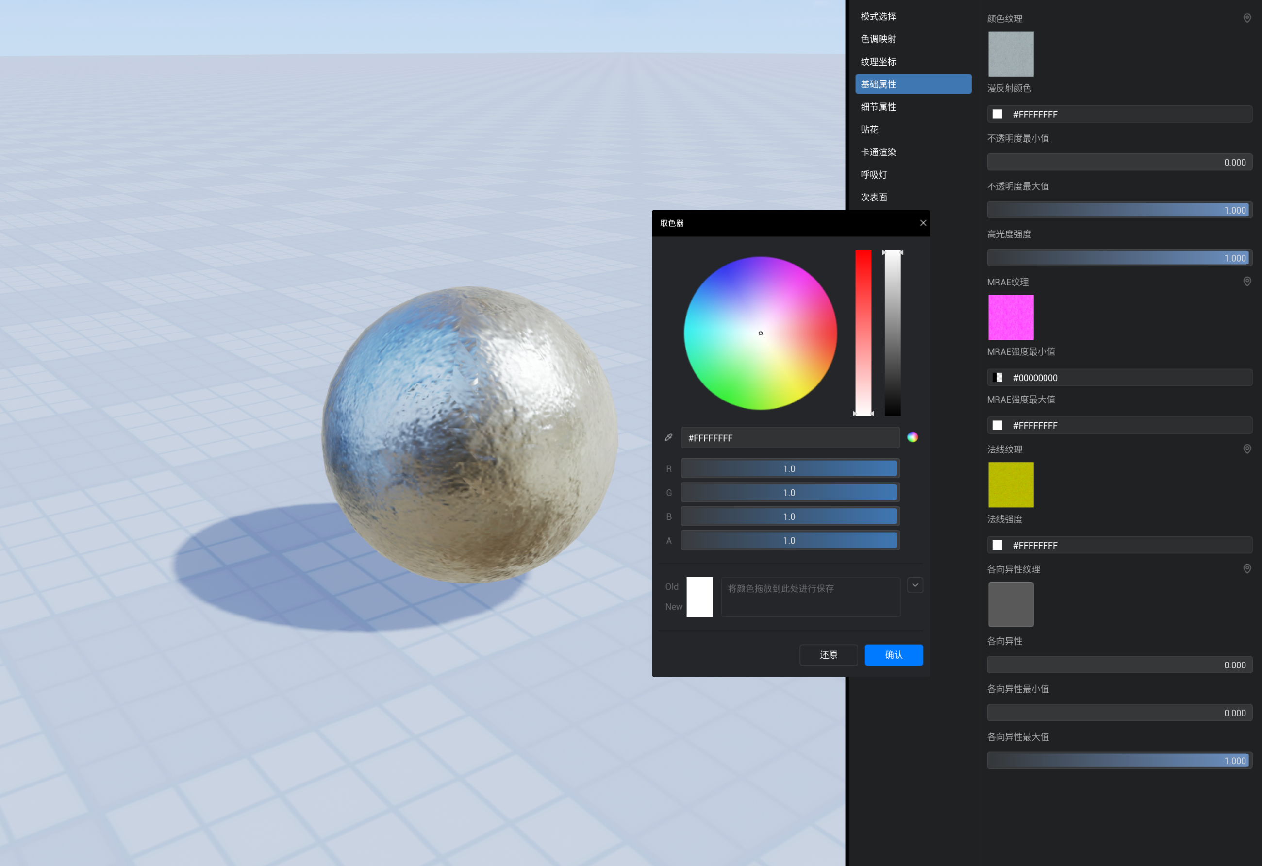Click the MRAE强度最大值 hex value field
Screen dimensions: 1262x866
pos(1119,425)
